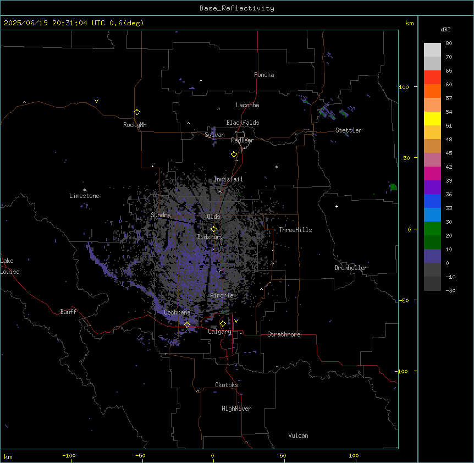Click the dBZ legend heading

coord(445,29)
